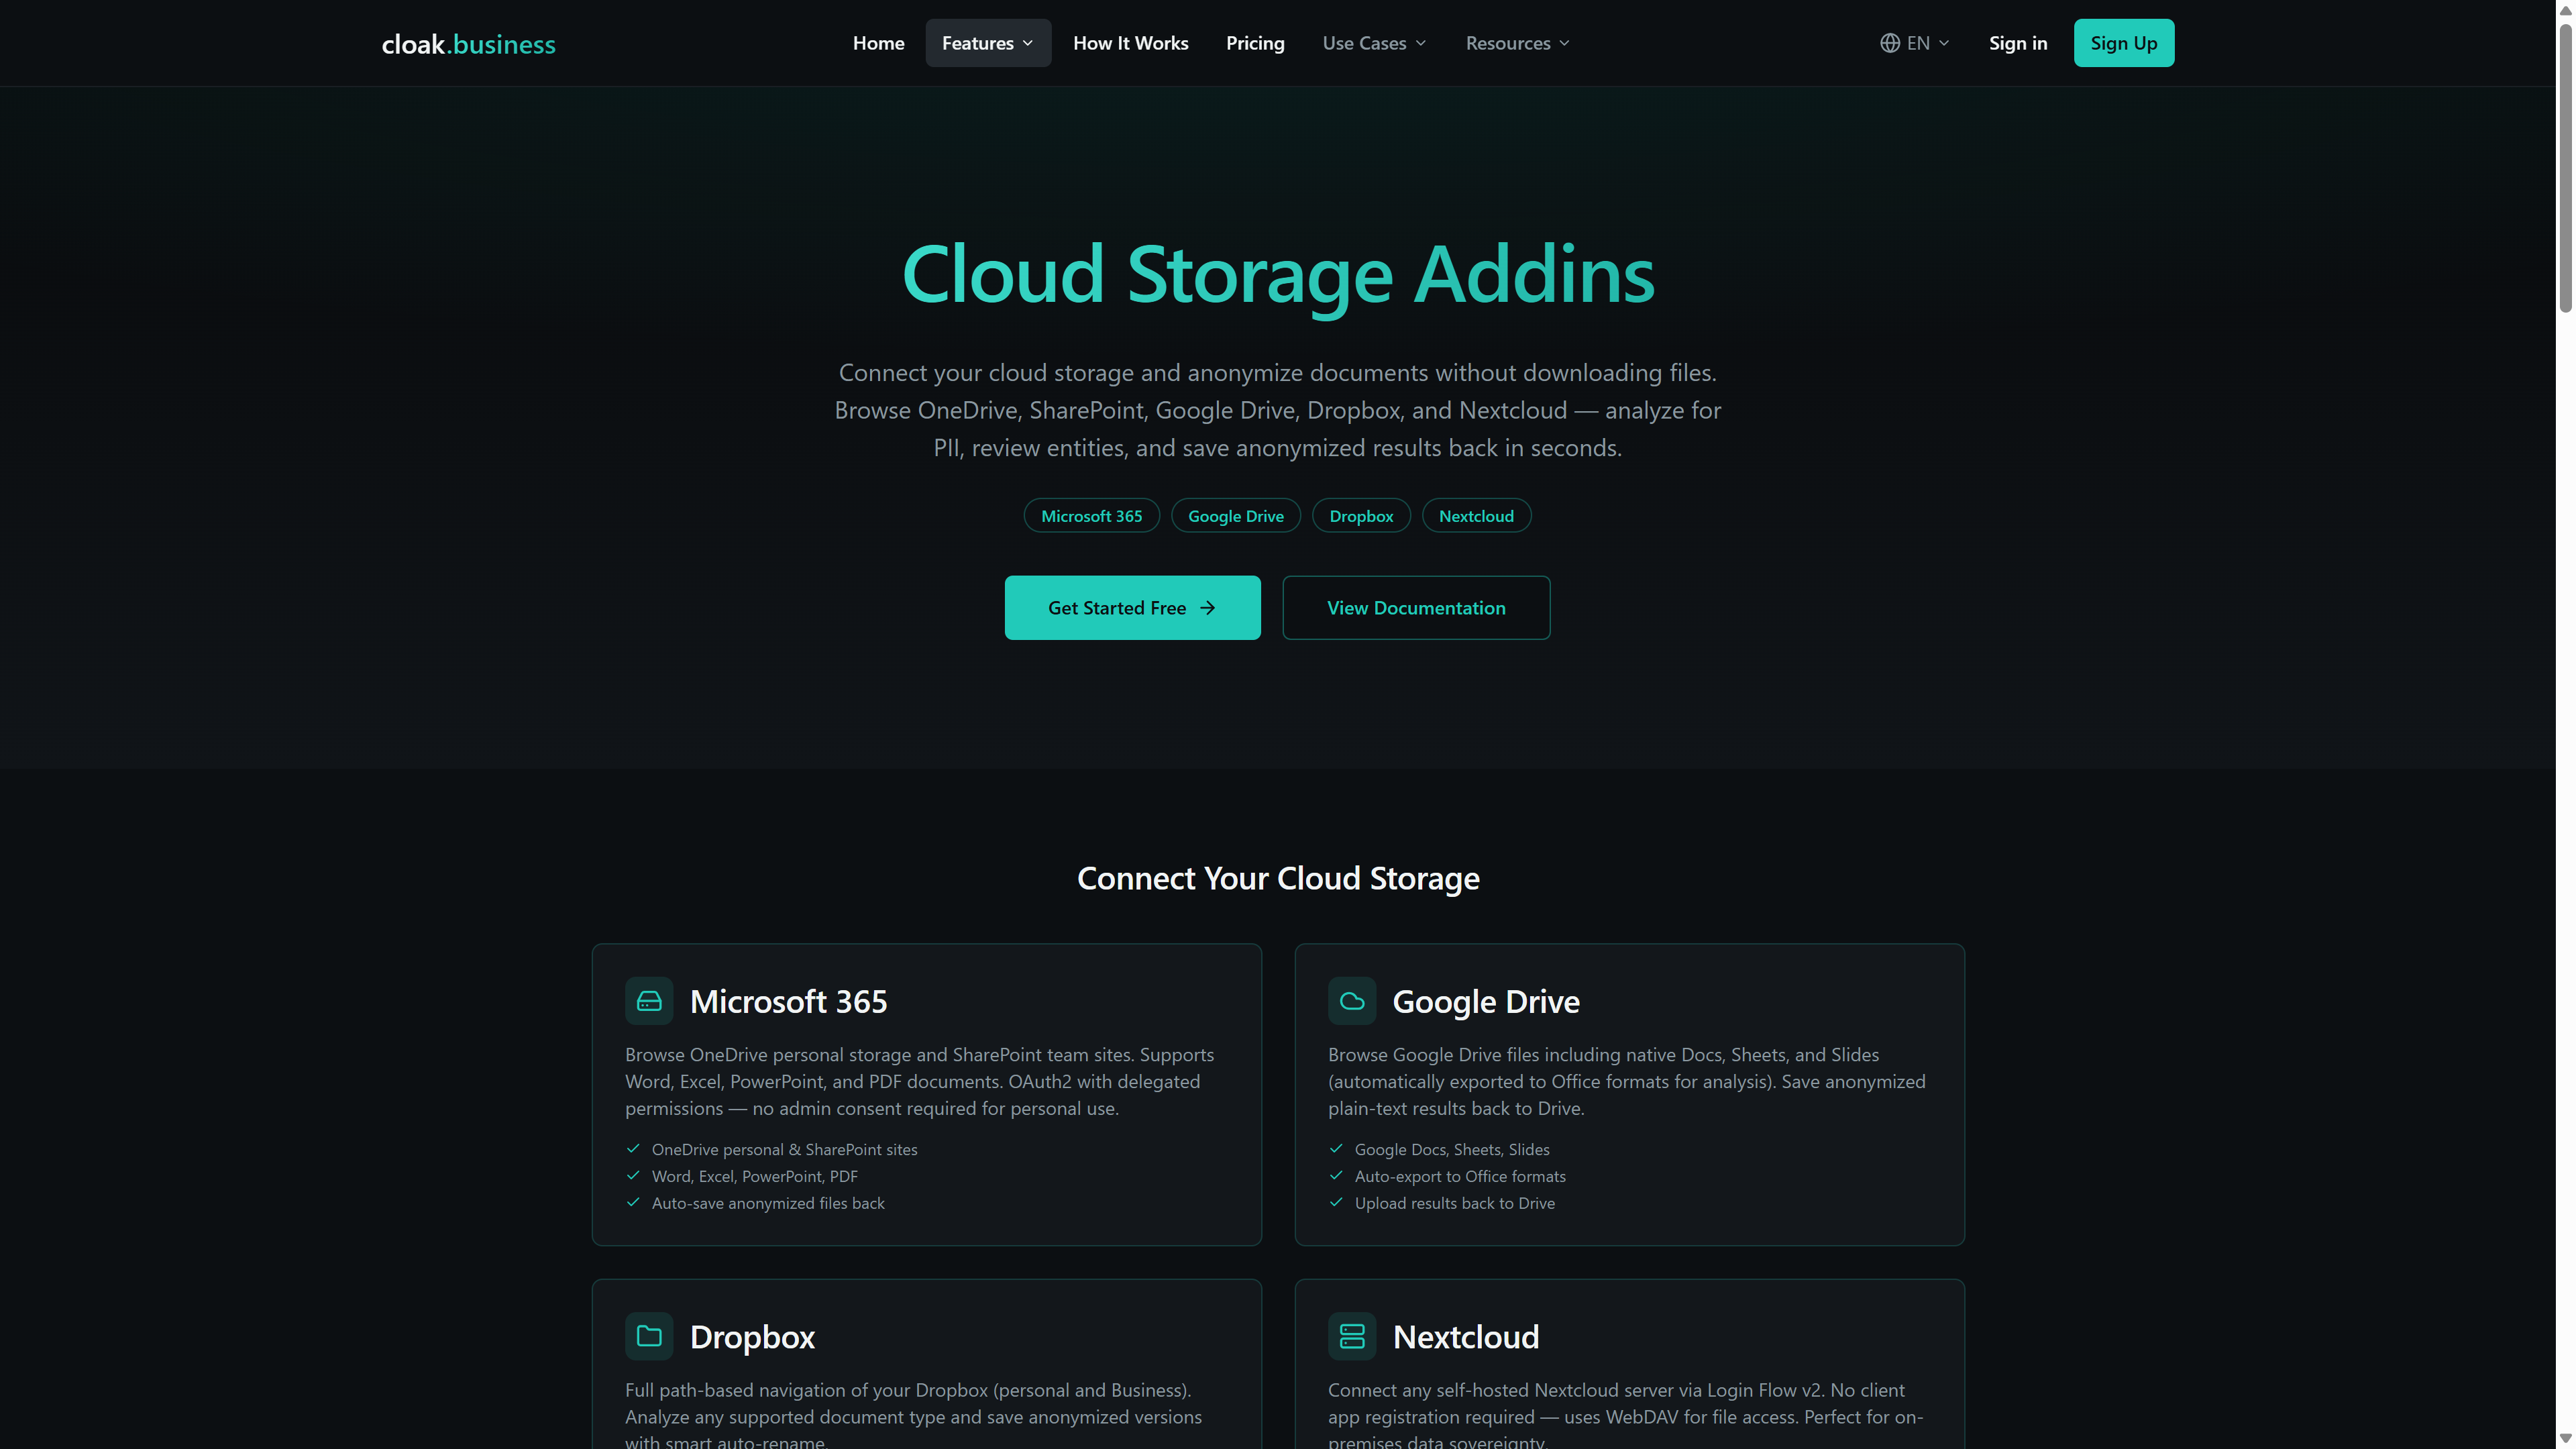Open View Documentation
The height and width of the screenshot is (1449, 2576).
1416,608
